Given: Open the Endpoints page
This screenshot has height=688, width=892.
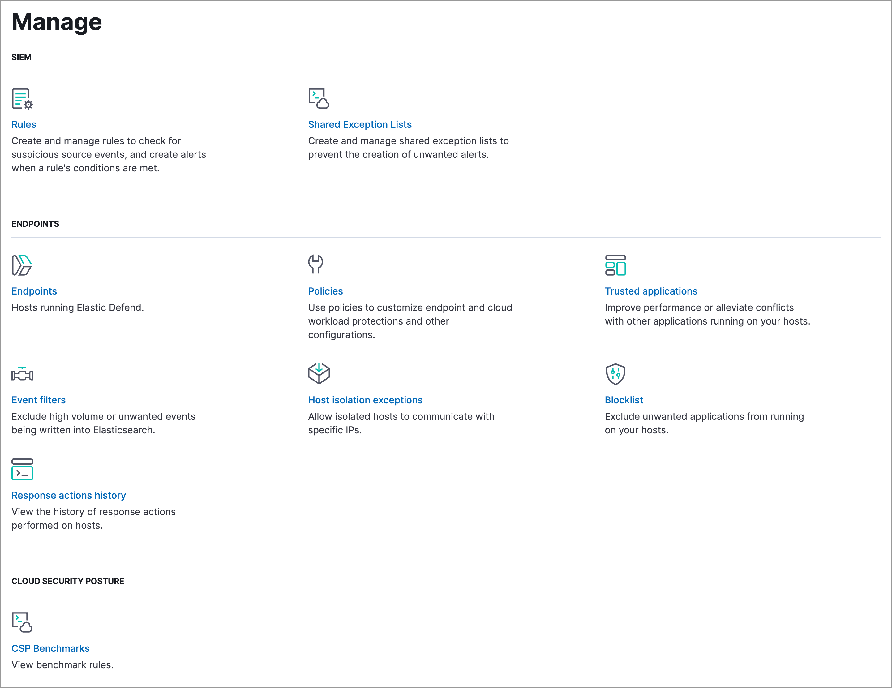Looking at the screenshot, I should tap(34, 291).
